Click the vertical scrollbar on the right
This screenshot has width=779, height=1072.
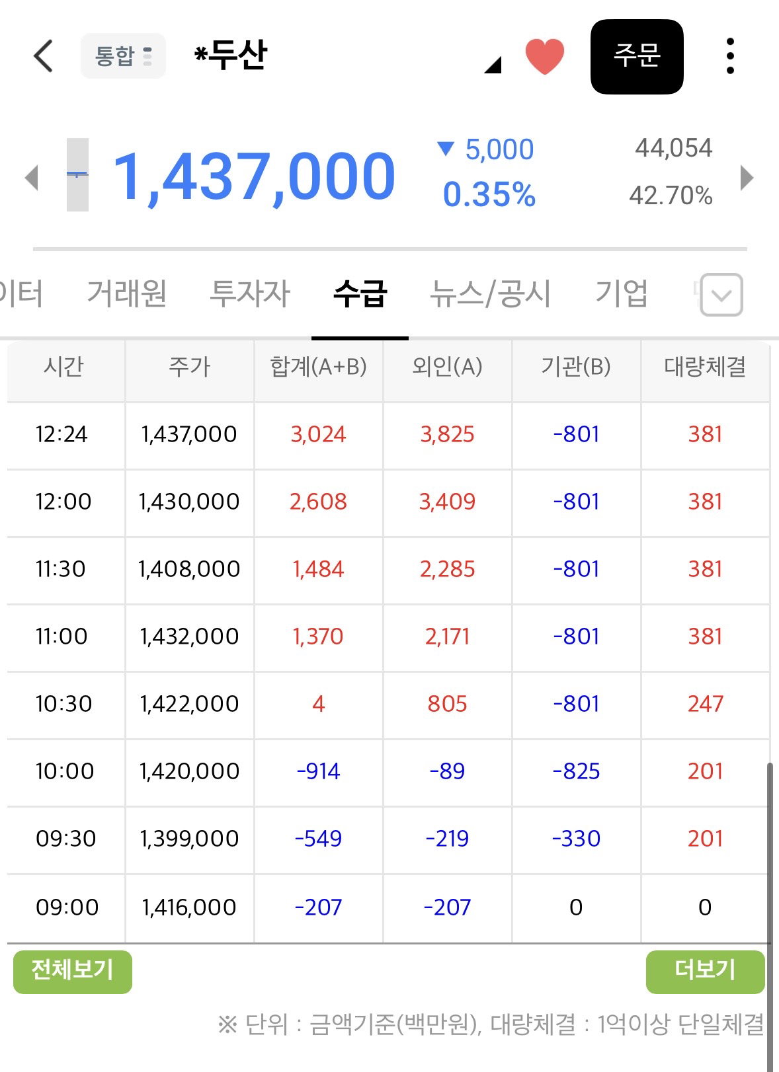pyautogui.click(x=770, y=915)
